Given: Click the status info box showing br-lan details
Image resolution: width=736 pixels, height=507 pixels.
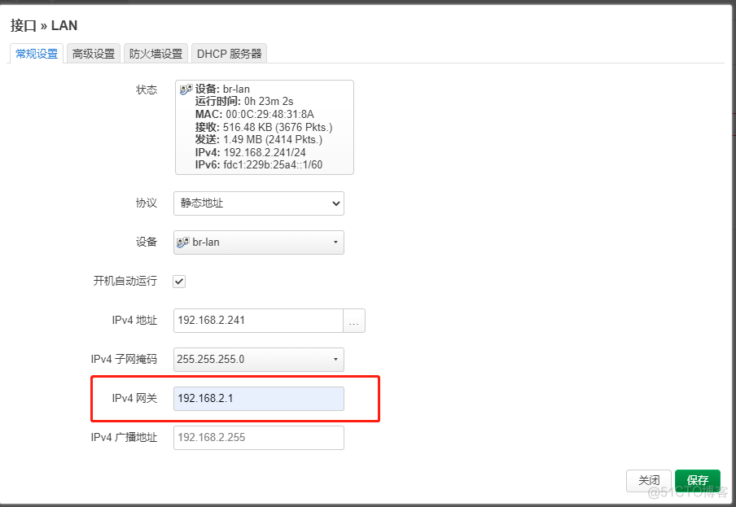Looking at the screenshot, I should tap(263, 126).
